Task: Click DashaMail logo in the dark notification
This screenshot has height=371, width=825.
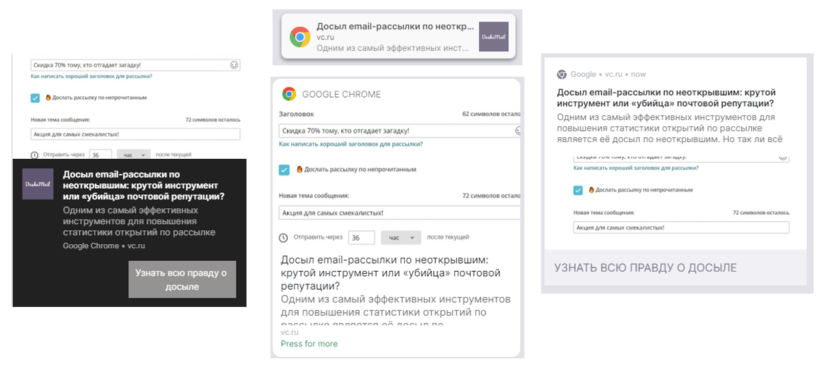Action: [x=37, y=184]
